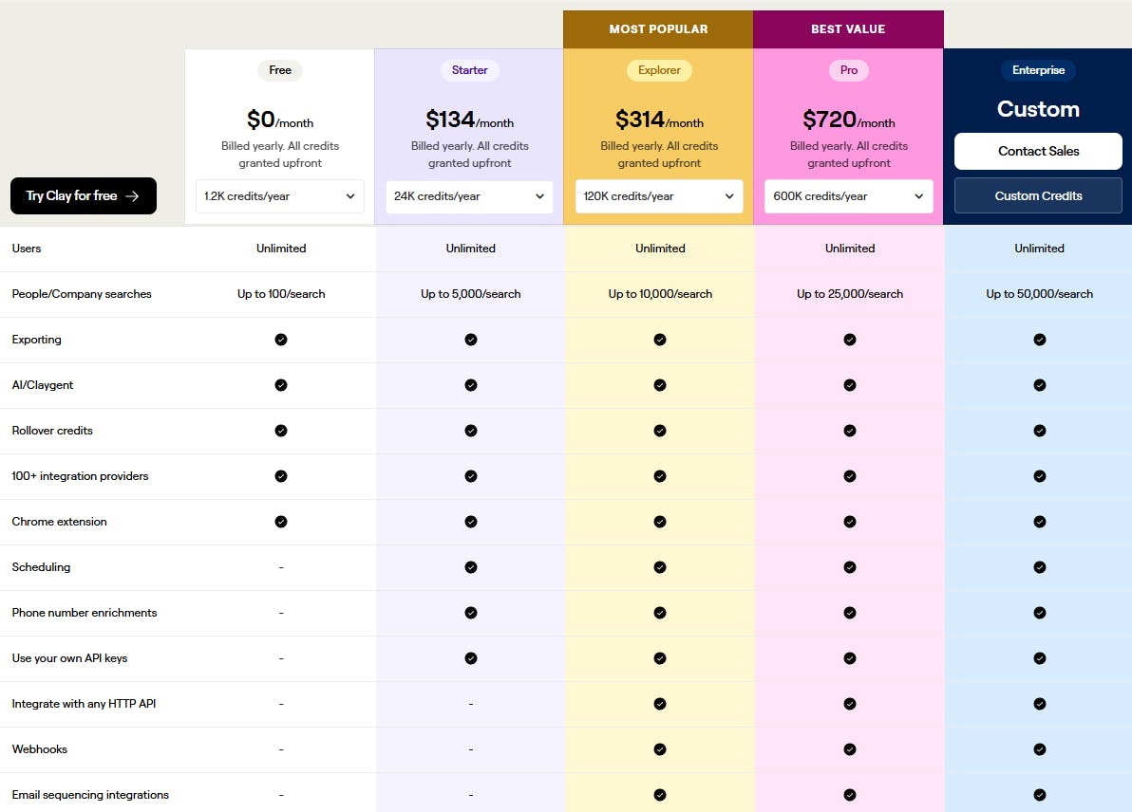Open the 1.2K credits/year dropdown
Screen dimensions: 1132x812
coord(280,196)
